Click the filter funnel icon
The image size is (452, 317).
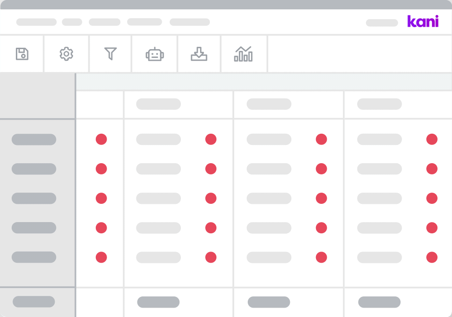coord(110,54)
